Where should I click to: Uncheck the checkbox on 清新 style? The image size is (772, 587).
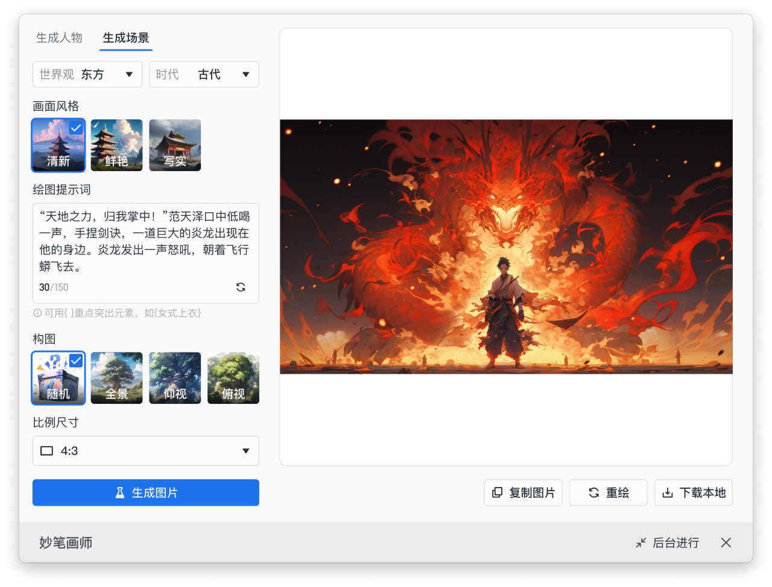75,128
